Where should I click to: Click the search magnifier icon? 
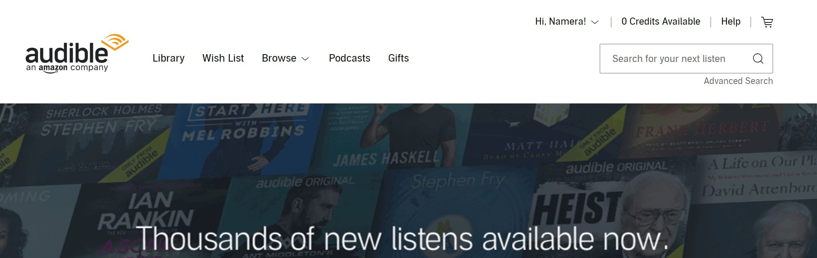point(758,59)
